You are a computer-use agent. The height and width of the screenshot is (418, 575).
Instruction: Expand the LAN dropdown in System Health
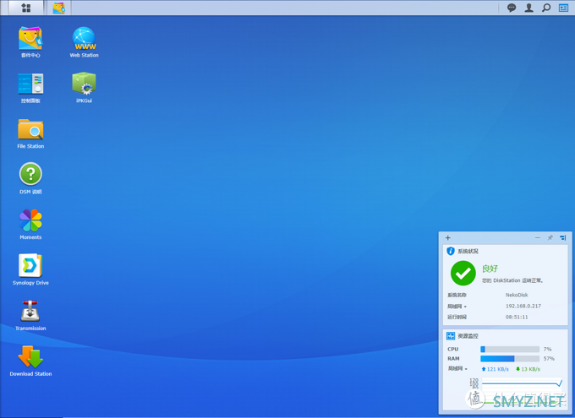pos(457,307)
